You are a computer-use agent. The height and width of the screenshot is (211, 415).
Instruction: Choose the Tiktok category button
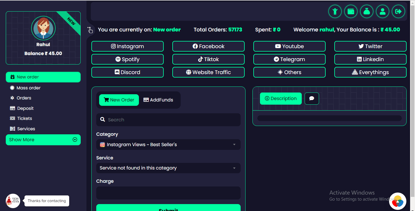pyautogui.click(x=208, y=59)
